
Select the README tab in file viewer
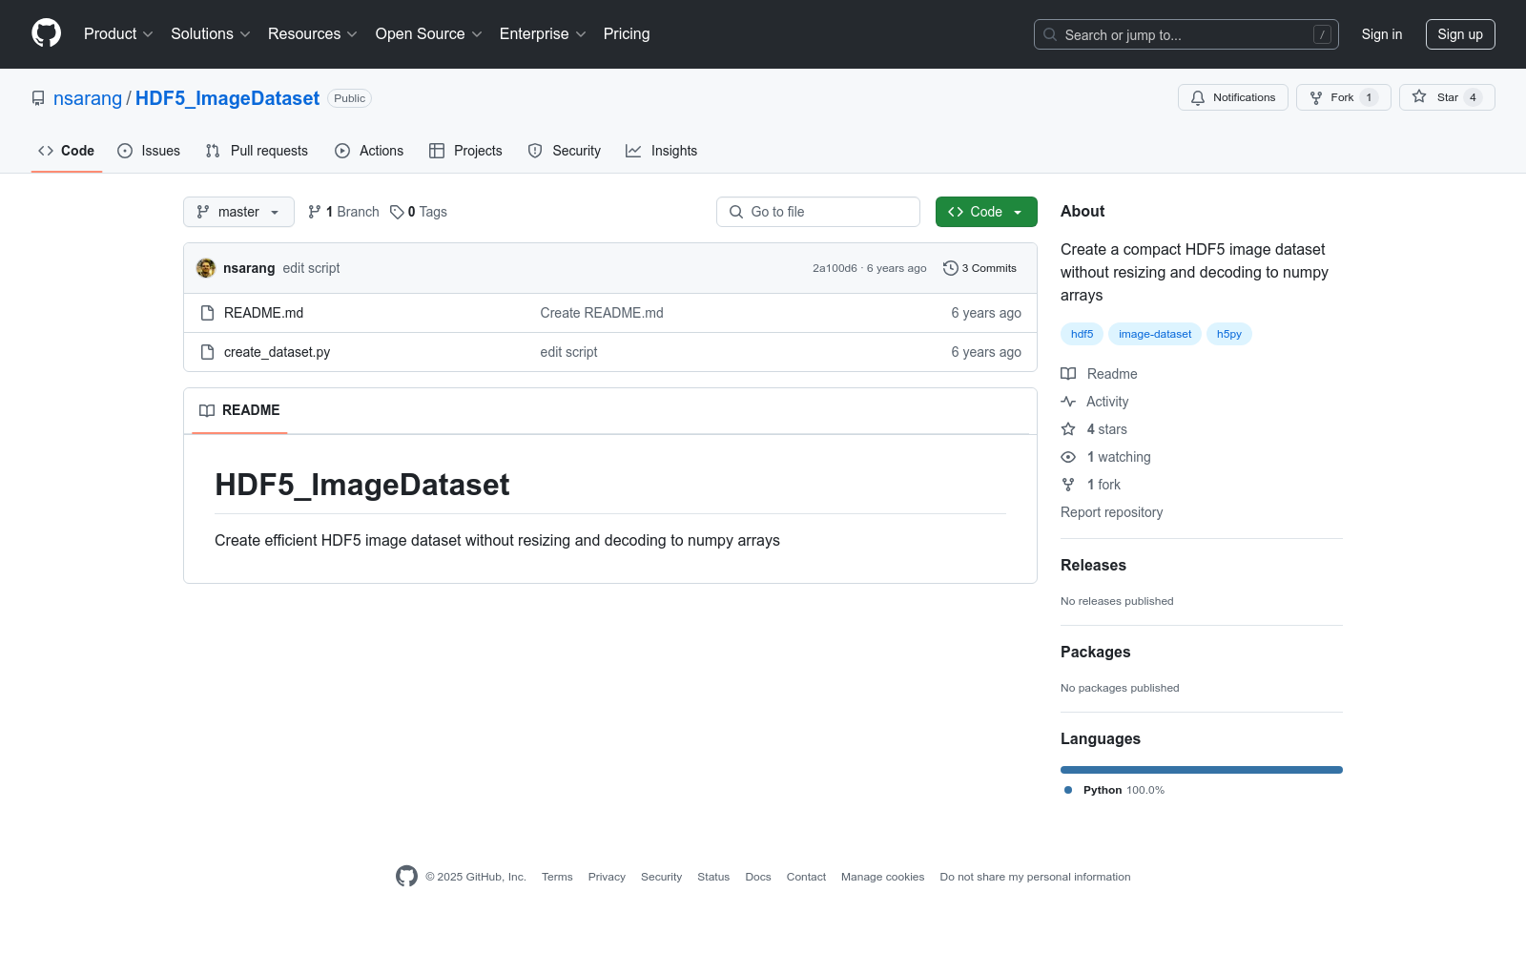[239, 410]
